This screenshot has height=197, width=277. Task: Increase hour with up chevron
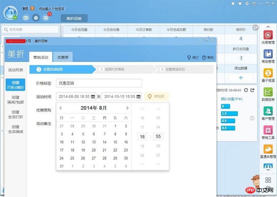pyautogui.click(x=142, y=109)
